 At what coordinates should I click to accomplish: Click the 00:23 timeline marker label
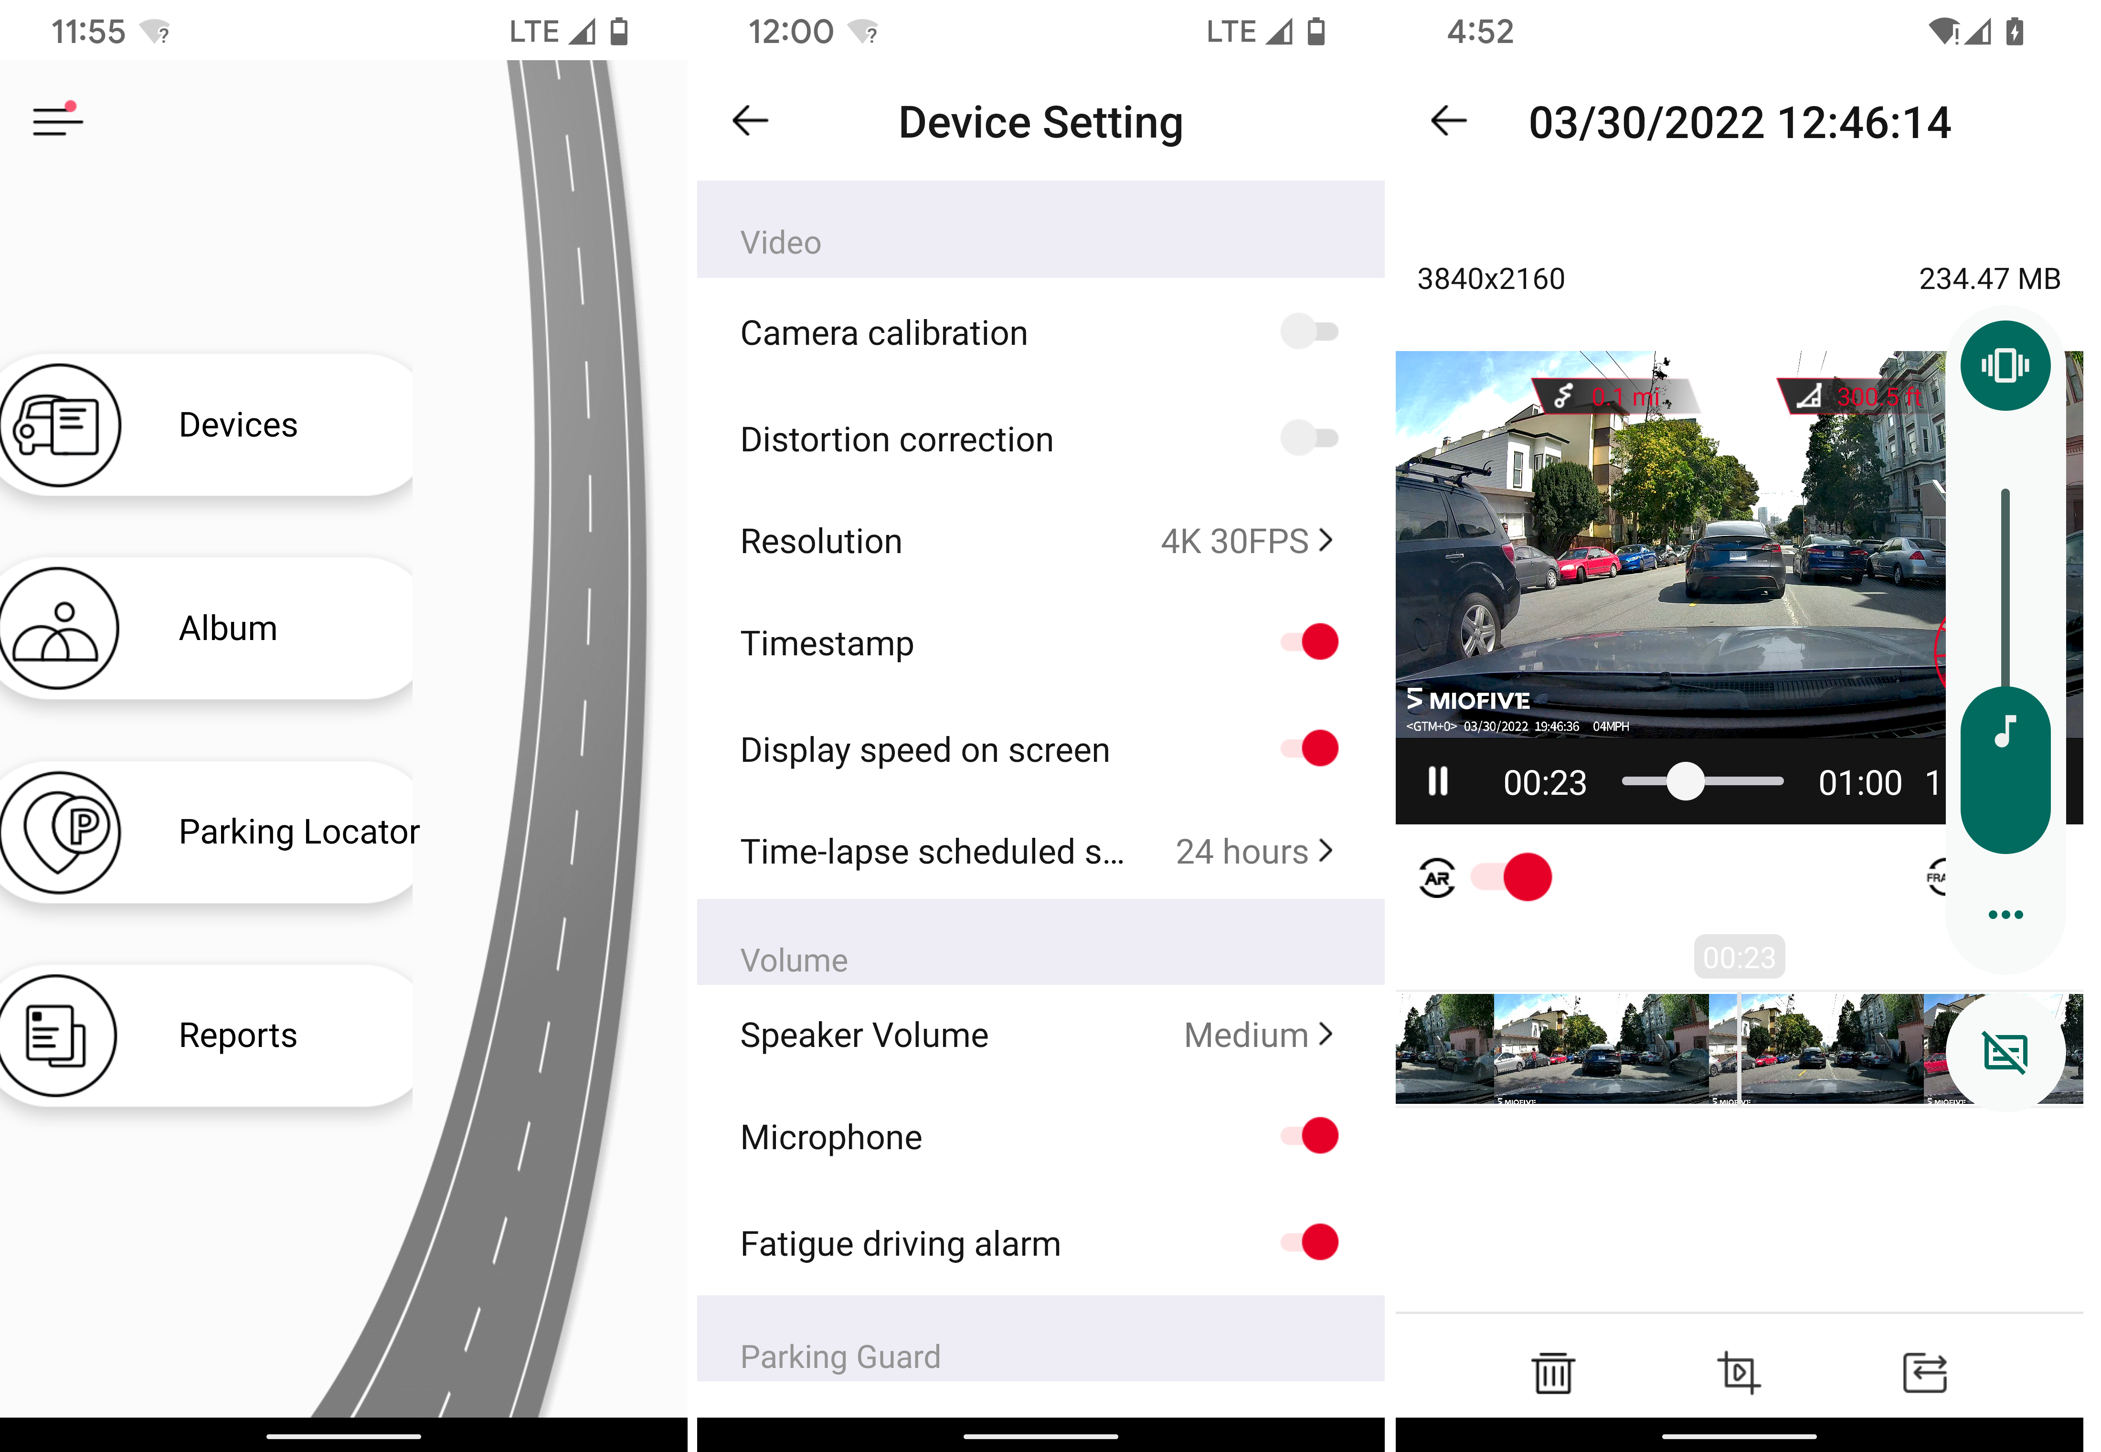(x=1739, y=957)
